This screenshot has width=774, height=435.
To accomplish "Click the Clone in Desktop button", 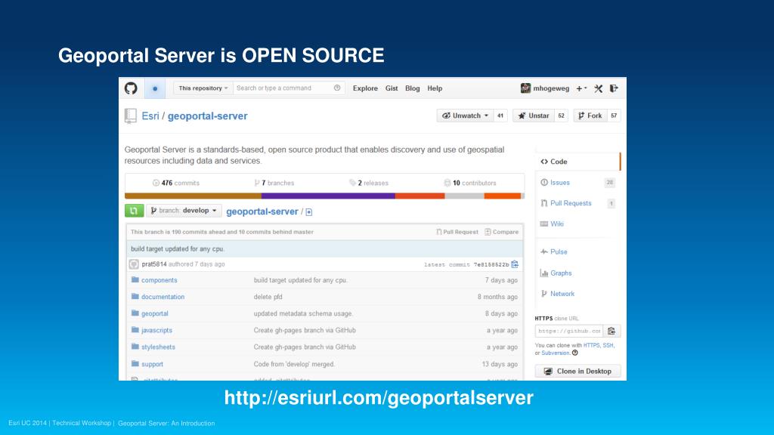I will coord(577,371).
